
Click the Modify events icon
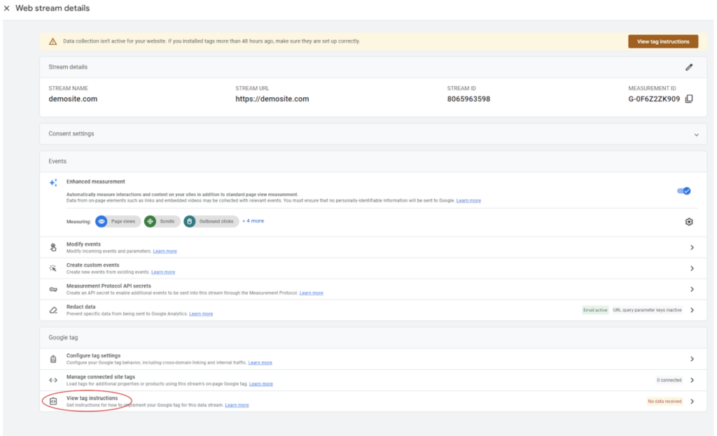click(53, 247)
